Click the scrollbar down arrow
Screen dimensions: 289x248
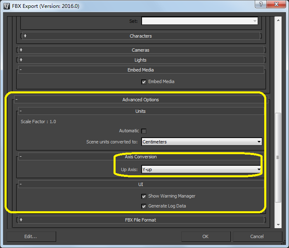(x=278, y=224)
